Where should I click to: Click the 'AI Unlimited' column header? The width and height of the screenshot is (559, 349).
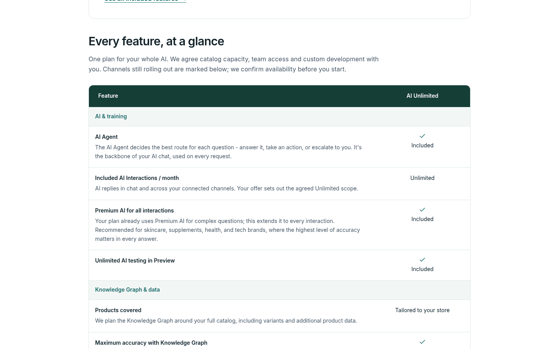(422, 96)
